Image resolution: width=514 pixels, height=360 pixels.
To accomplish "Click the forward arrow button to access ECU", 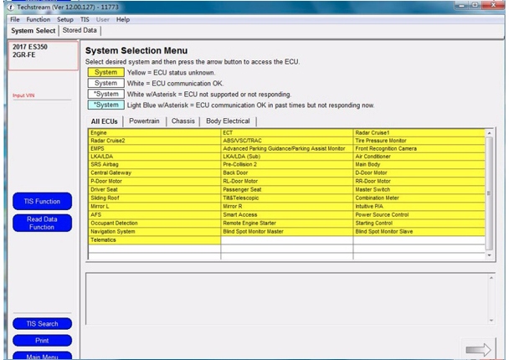I will click(478, 349).
